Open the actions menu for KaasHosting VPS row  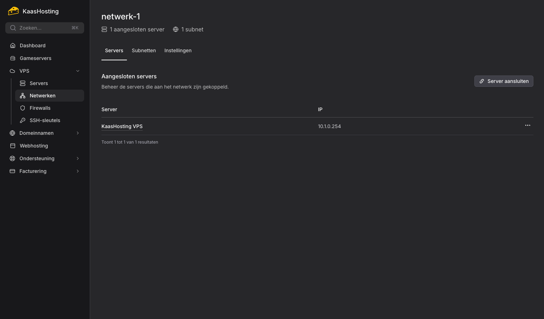coord(527,125)
